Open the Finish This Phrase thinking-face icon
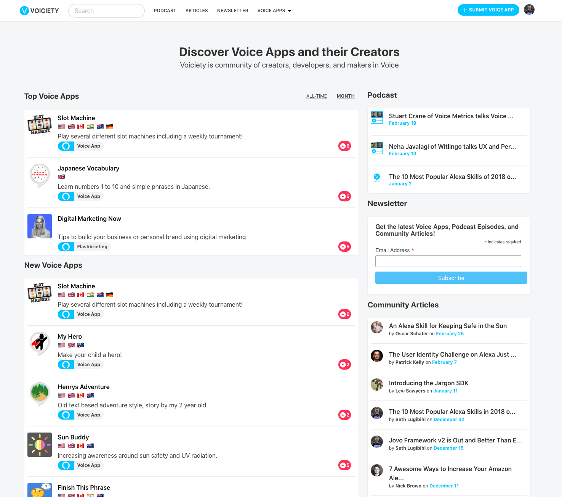562x497 pixels. 40,490
